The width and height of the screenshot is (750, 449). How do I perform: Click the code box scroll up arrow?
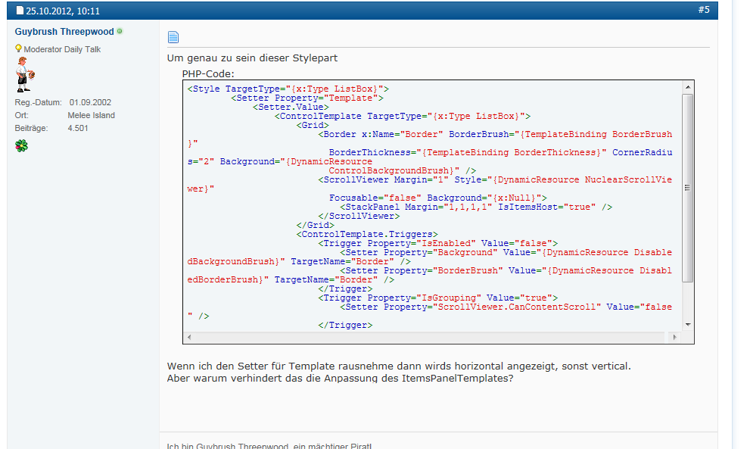click(688, 87)
